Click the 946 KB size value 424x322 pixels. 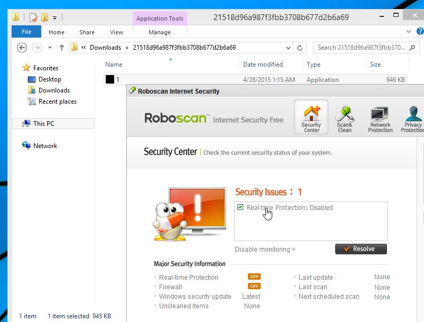point(395,80)
